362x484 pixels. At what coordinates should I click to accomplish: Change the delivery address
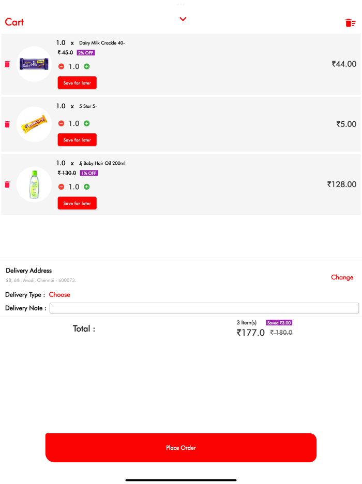342,277
